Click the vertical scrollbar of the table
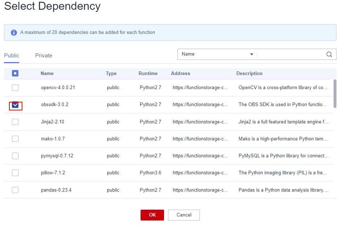Screen dimensions: 339x227 (335, 94)
